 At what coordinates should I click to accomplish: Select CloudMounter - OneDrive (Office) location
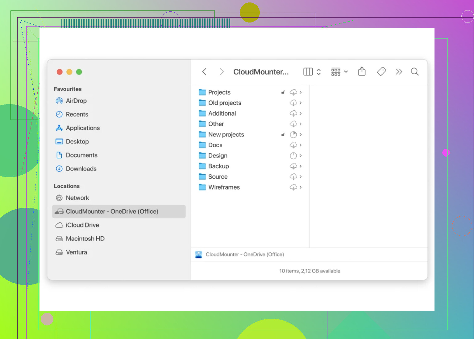(x=119, y=211)
